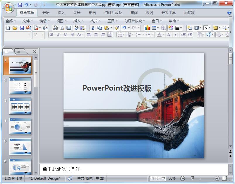Click the 50% zoom level
This screenshot has height=184, width=235.
172,178
